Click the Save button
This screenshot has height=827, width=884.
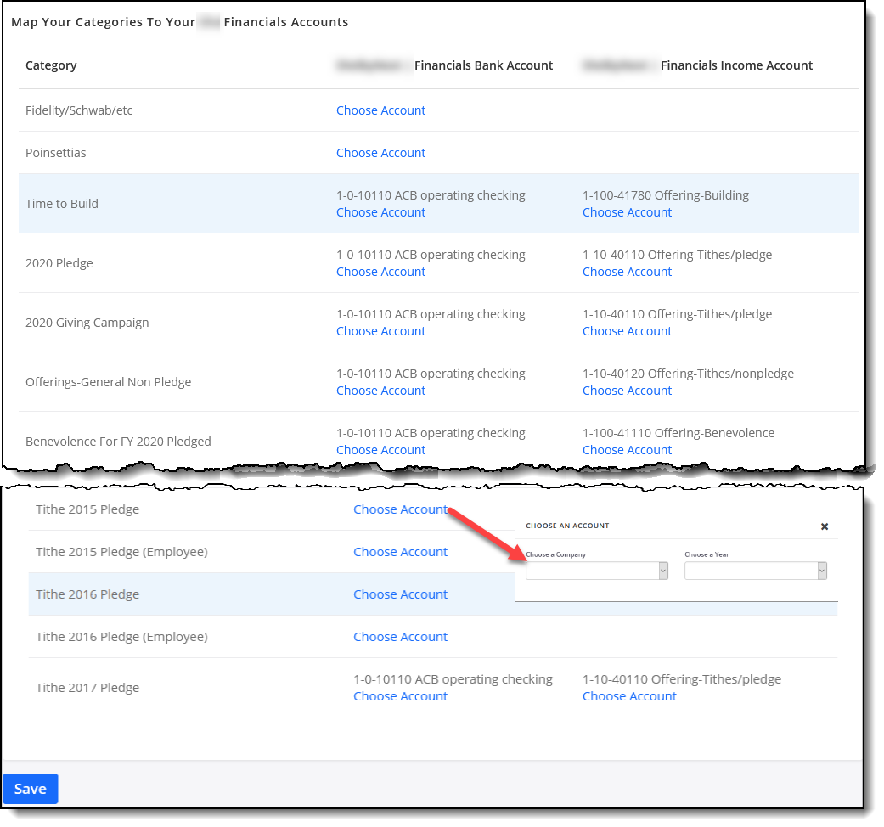coord(31,789)
